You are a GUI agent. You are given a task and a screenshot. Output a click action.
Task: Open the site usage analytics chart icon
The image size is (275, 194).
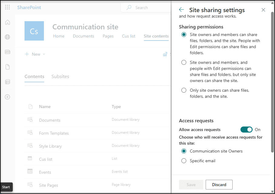tap(165, 54)
